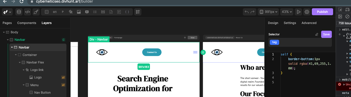
Task: Click DevTools clear console icon
Action: coord(347,17)
